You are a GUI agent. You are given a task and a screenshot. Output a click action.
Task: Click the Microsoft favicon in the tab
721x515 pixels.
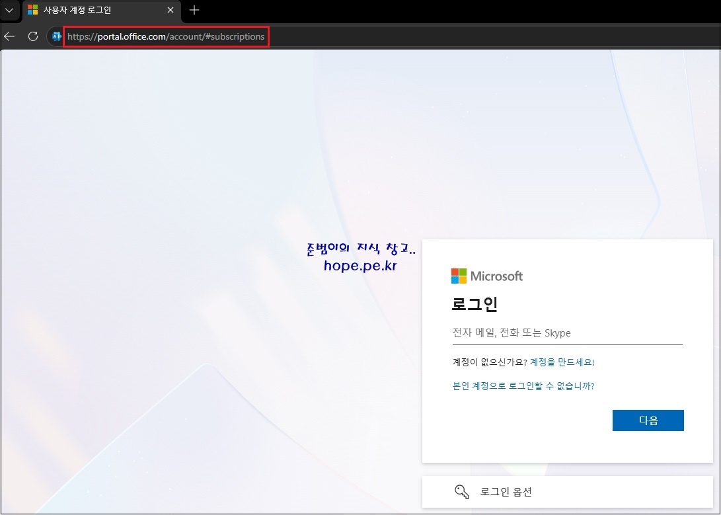32,10
